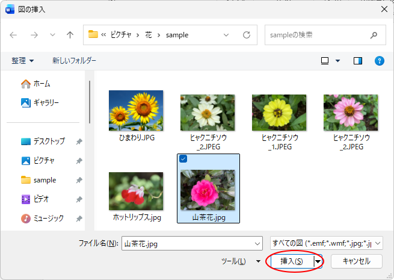Click Word icon in title bar
Image resolution: width=394 pixels, height=280 pixels.
[x=10, y=10]
